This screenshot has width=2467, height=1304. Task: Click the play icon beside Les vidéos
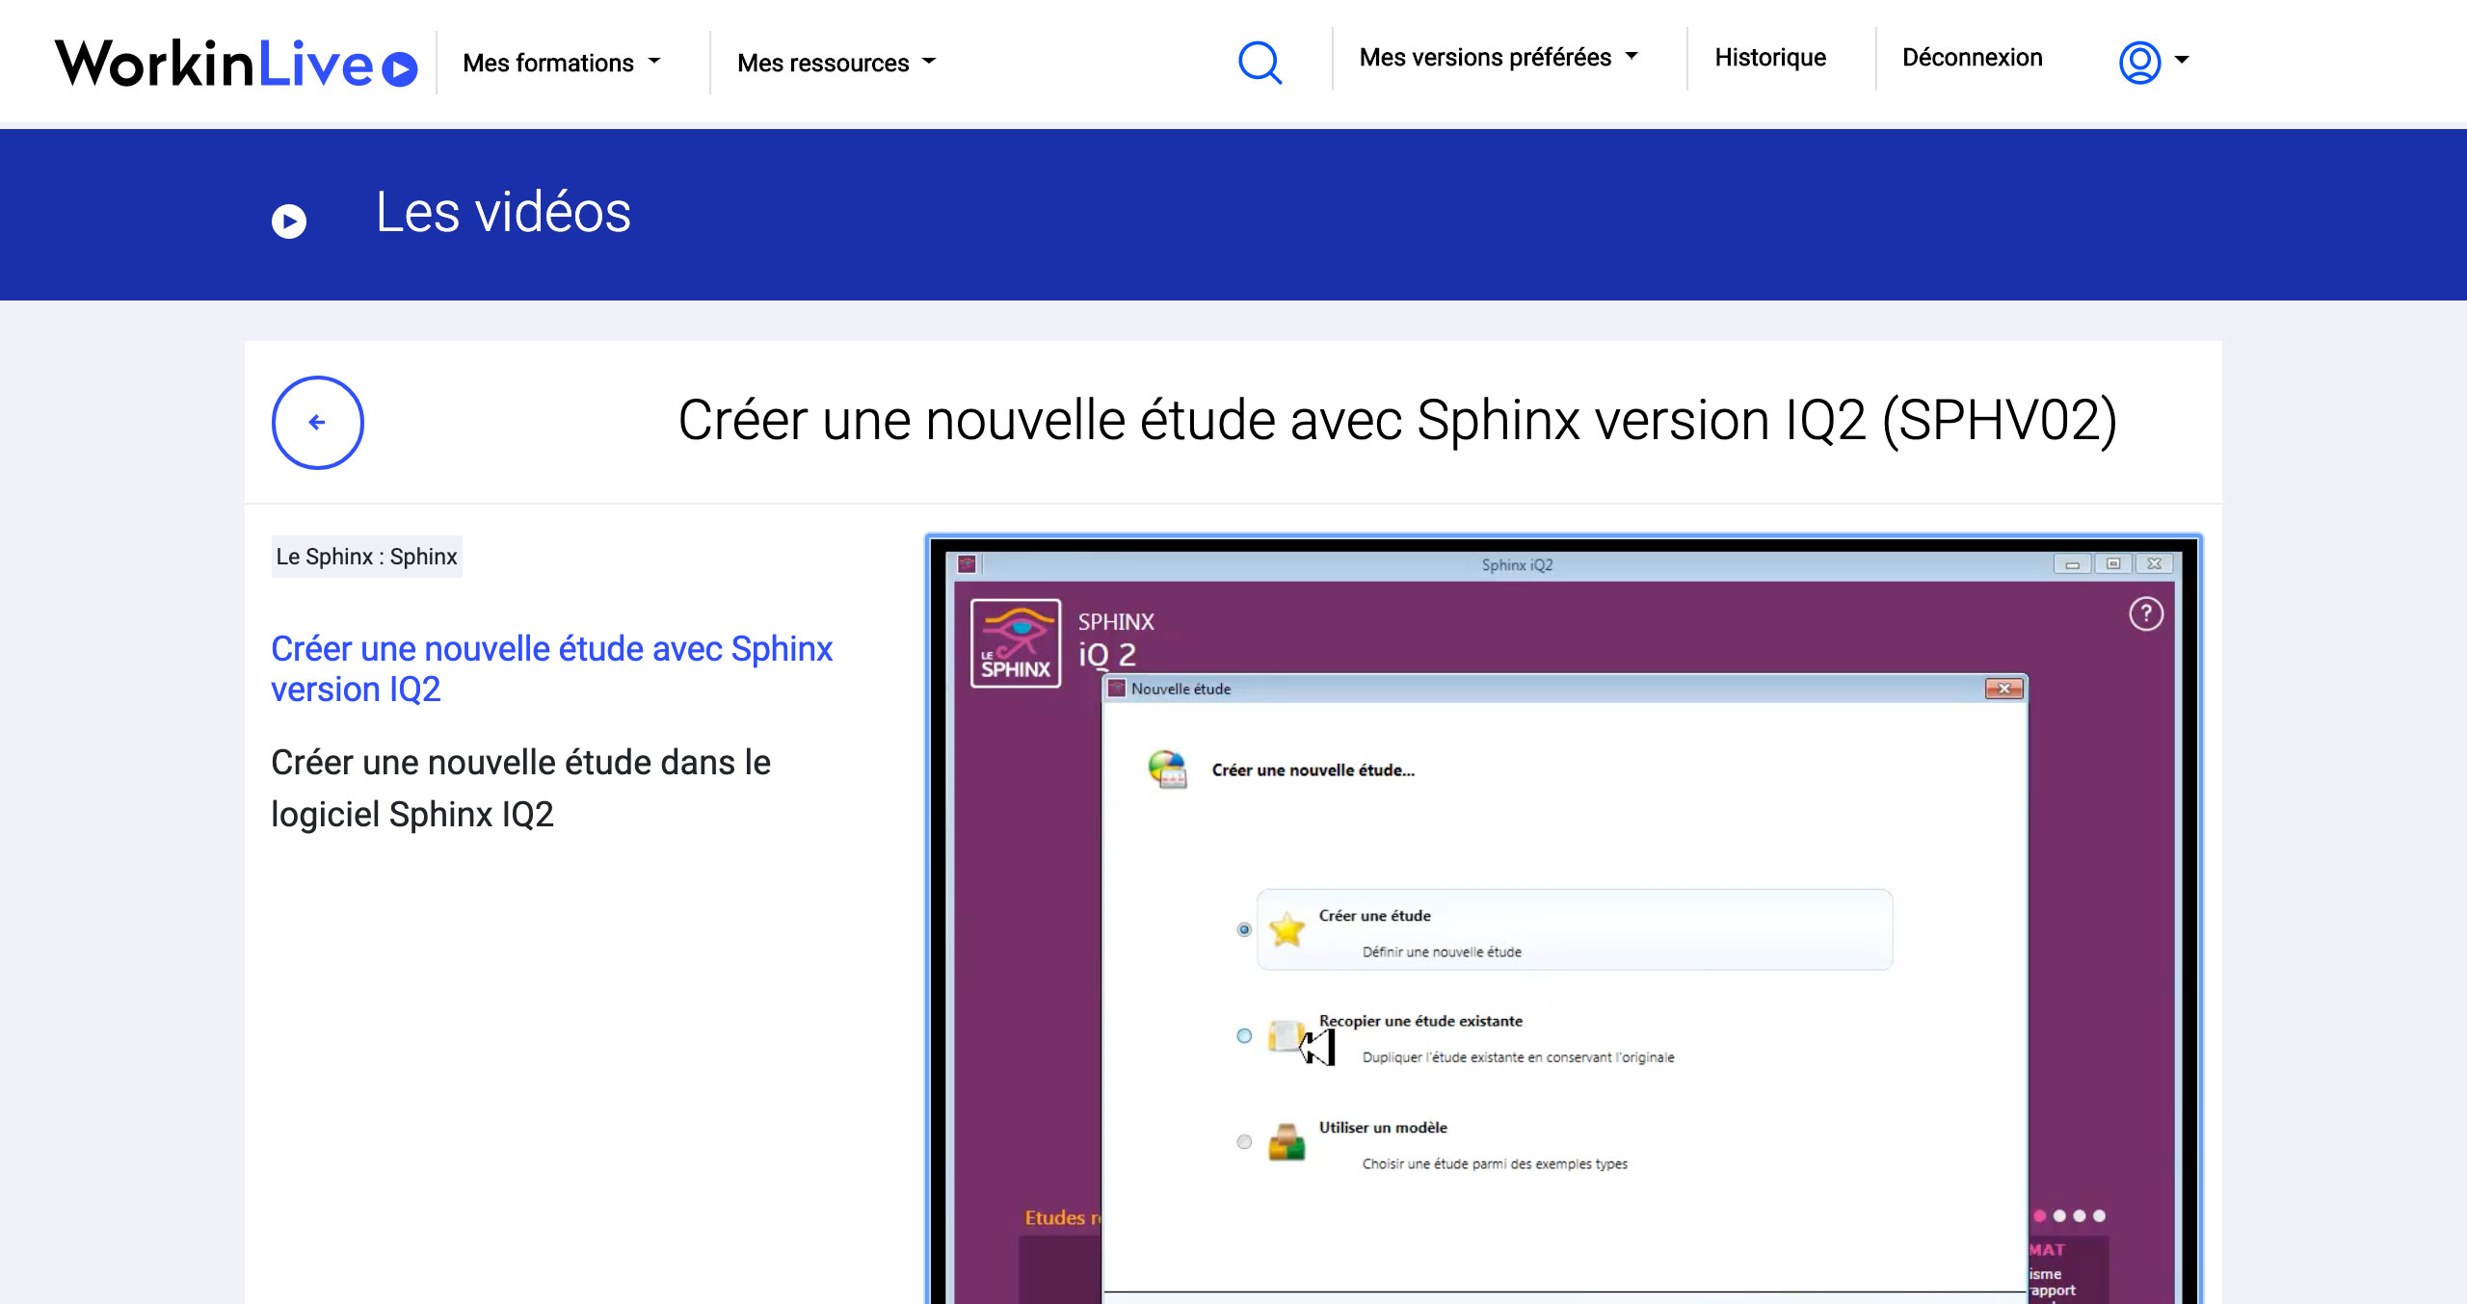(288, 222)
